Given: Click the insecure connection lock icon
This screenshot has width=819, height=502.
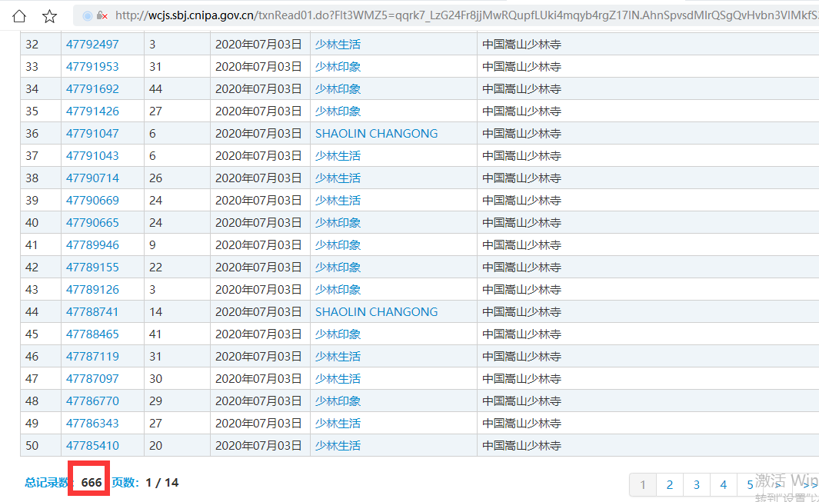Looking at the screenshot, I should coord(102,15).
